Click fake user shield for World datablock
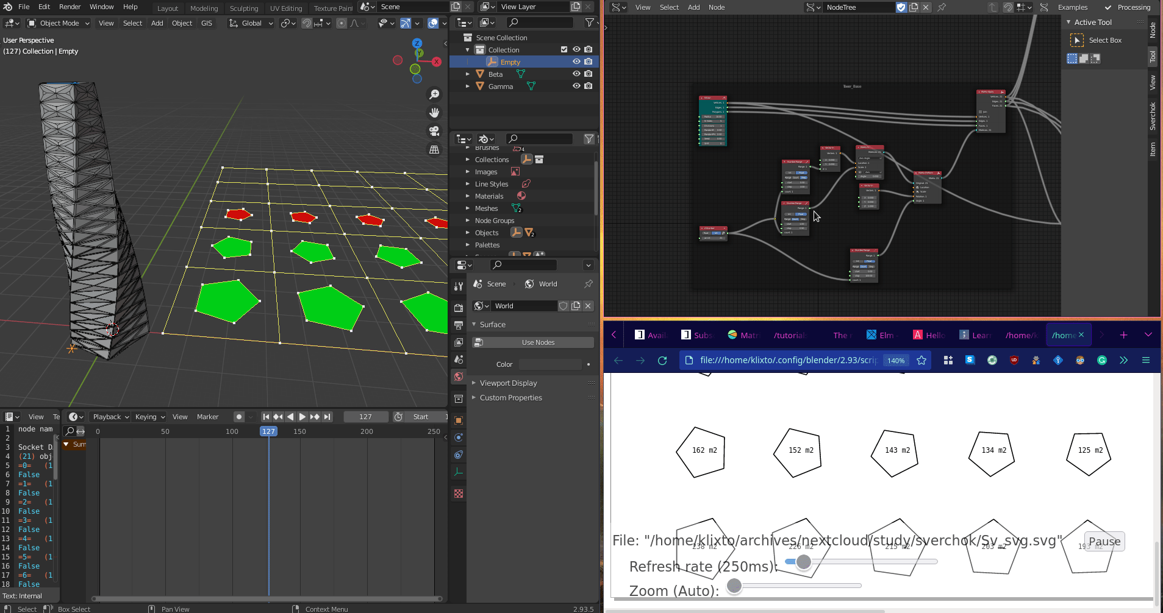Viewport: 1163px width, 613px height. [x=564, y=306]
